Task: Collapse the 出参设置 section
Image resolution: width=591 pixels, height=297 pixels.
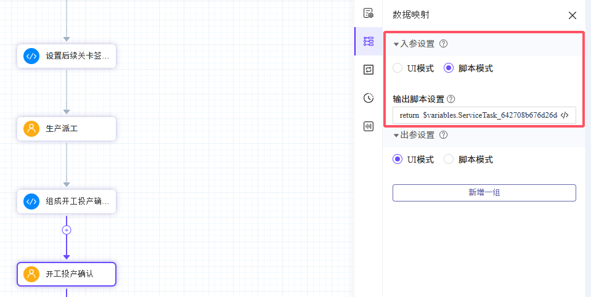Action: [x=396, y=136]
